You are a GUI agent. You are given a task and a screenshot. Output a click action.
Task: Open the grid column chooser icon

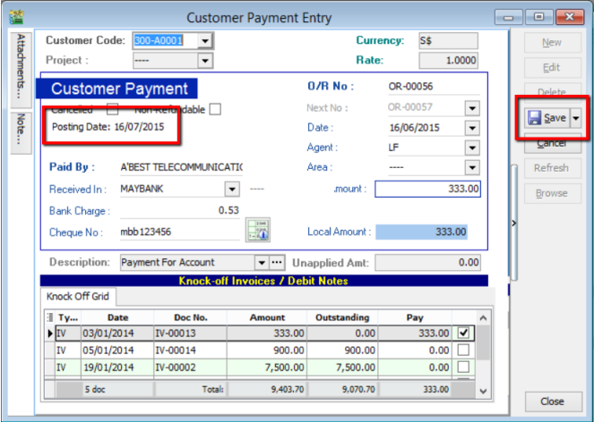(x=51, y=317)
